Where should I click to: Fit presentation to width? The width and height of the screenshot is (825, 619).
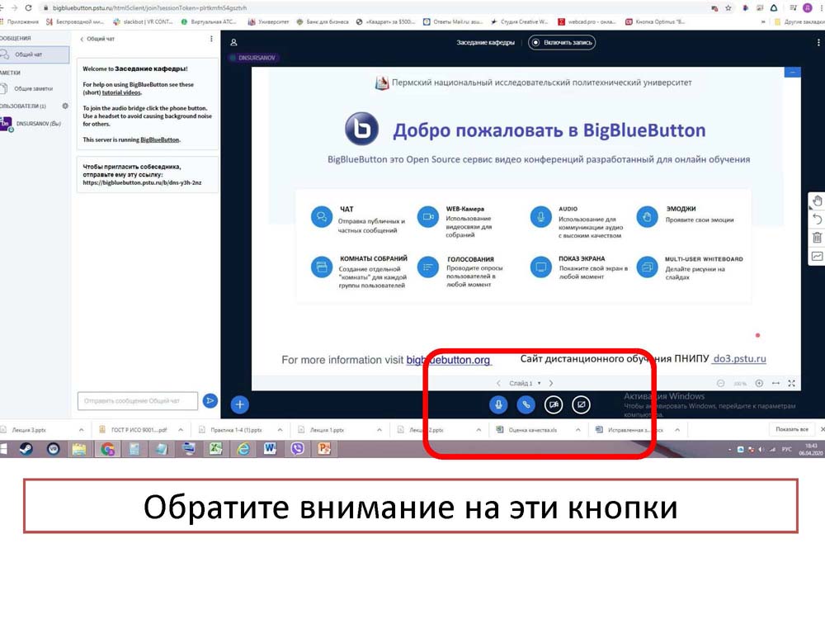[775, 383]
